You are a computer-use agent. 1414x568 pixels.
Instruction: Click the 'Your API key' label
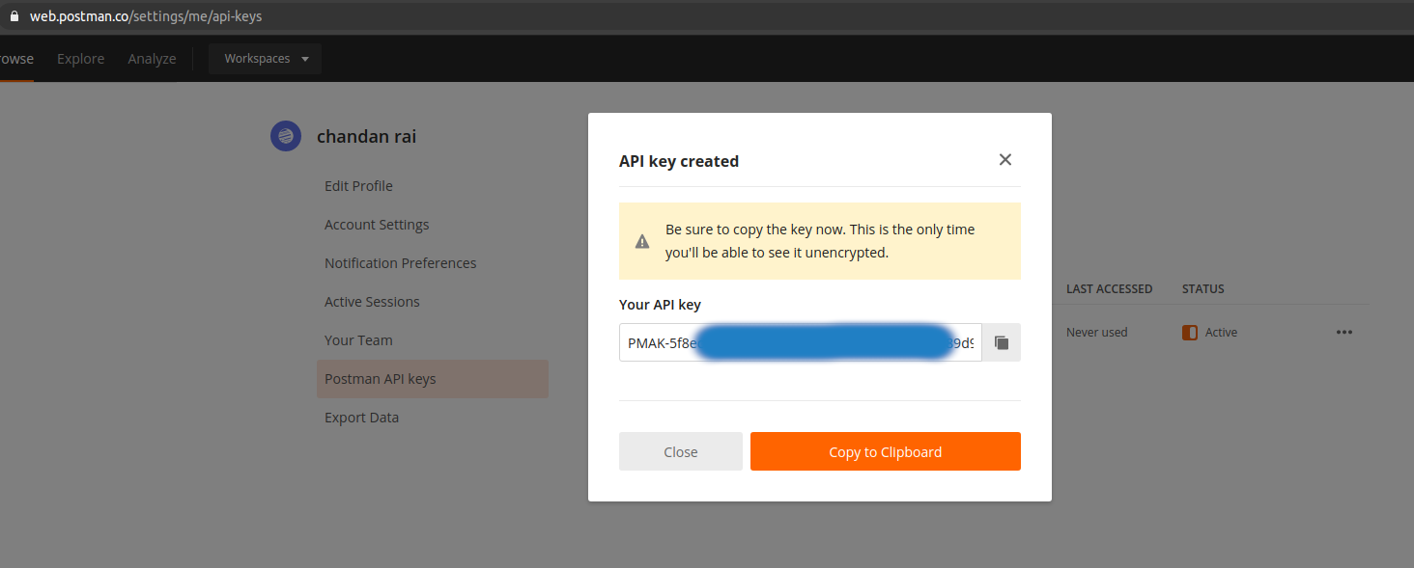tap(660, 305)
